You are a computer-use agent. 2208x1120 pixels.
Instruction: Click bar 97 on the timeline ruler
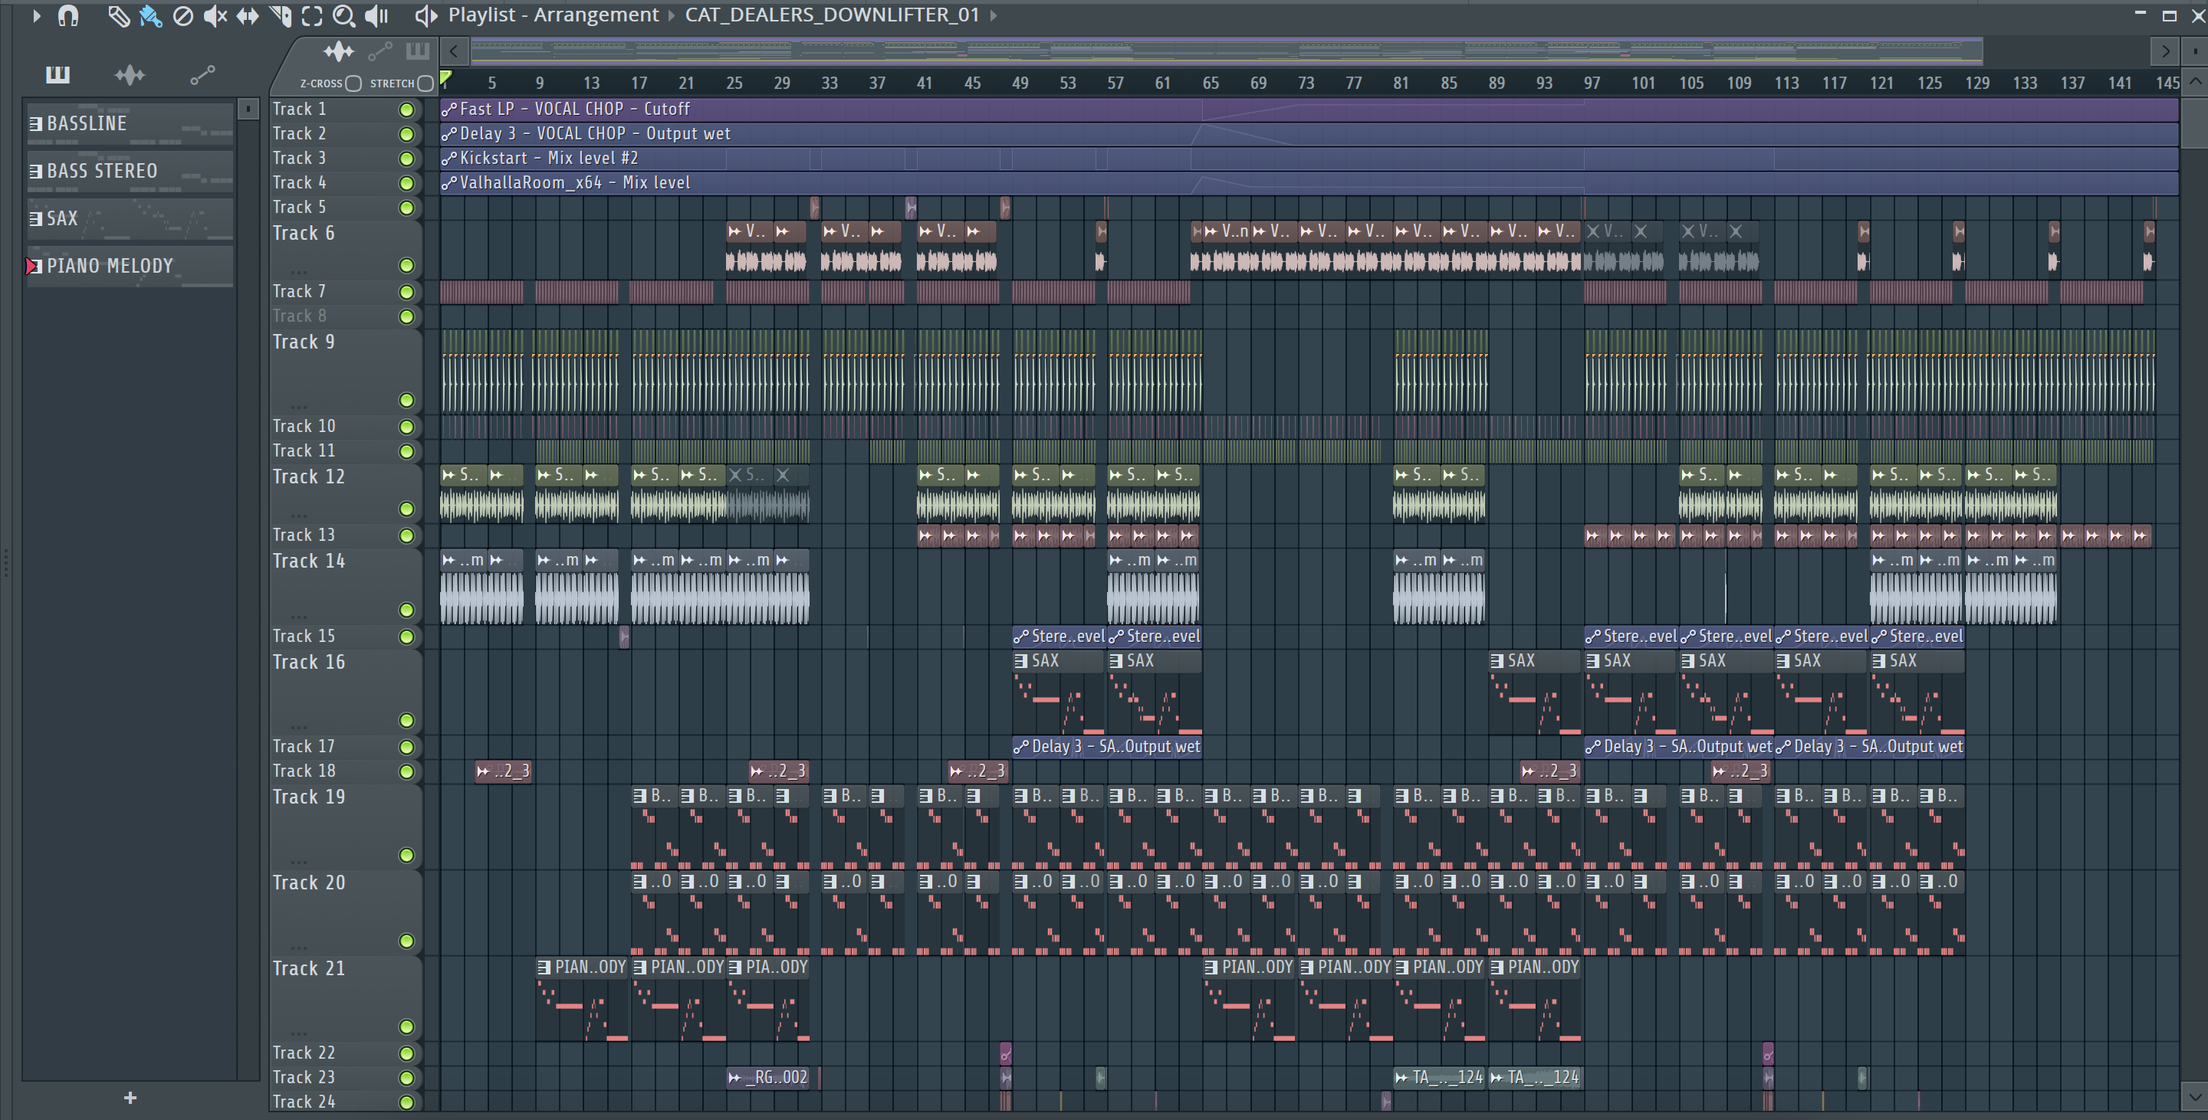(1592, 83)
